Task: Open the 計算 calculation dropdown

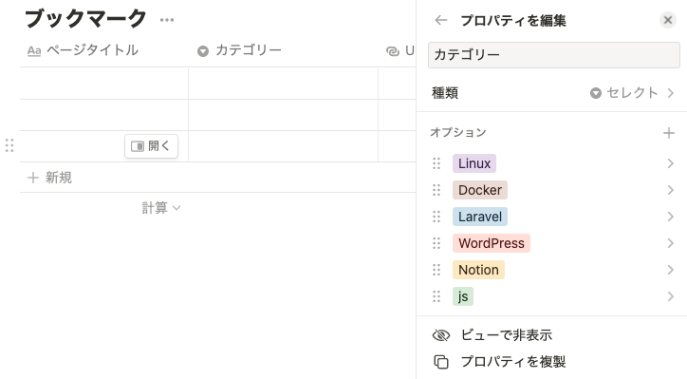Action: [x=160, y=208]
